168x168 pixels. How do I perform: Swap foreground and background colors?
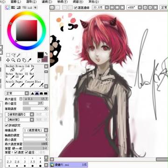click(46, 54)
